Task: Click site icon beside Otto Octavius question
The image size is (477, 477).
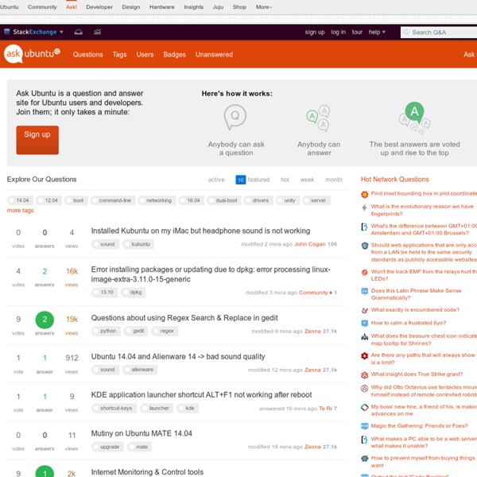Action: [364, 389]
